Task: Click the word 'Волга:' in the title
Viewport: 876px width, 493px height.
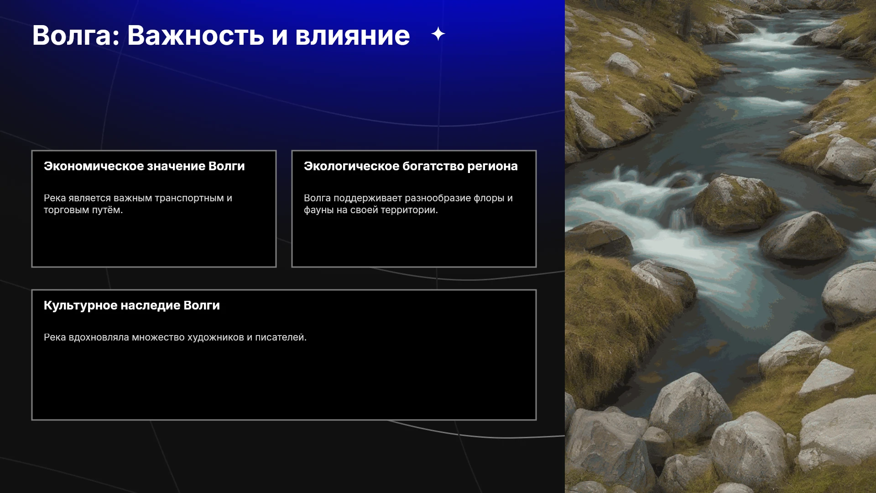Action: tap(76, 35)
